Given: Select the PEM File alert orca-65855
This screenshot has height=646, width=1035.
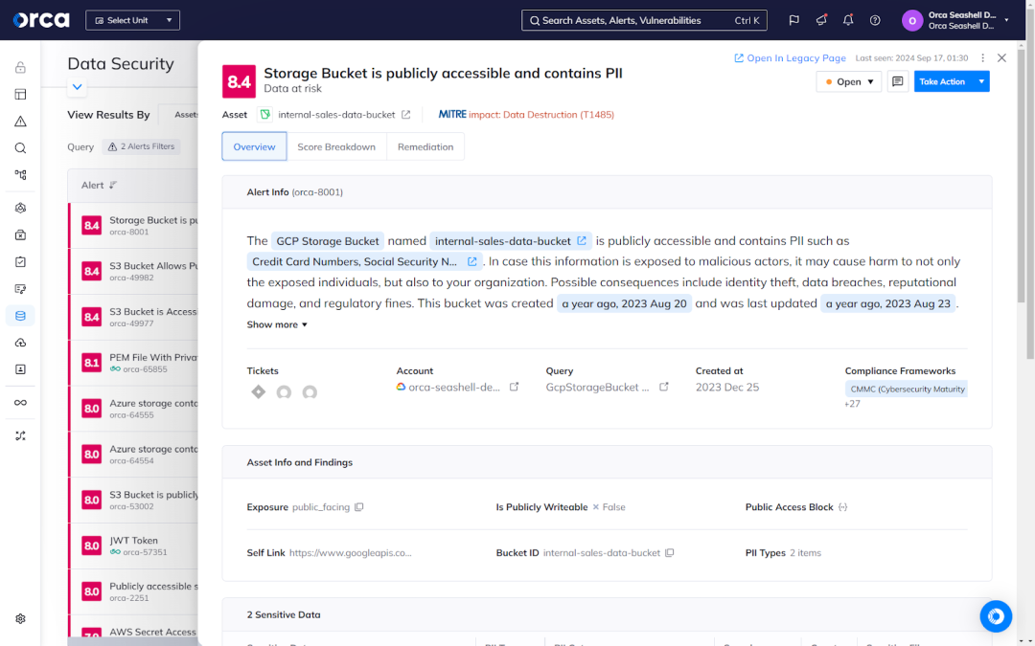Looking at the screenshot, I should [134, 364].
